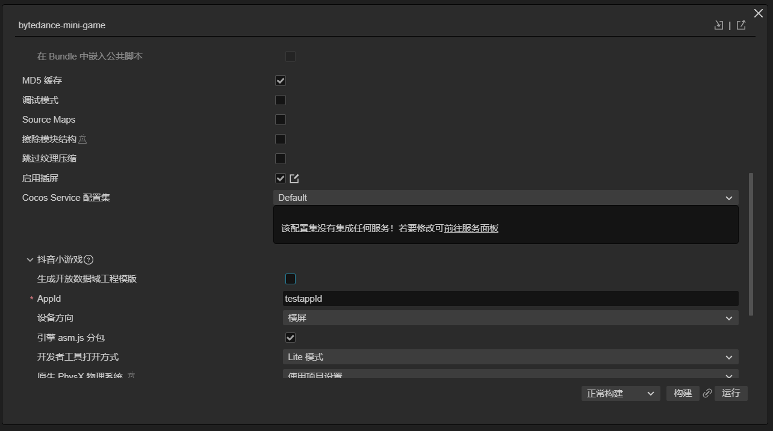Click the 生成开放数据域工程模版 label

click(x=87, y=279)
